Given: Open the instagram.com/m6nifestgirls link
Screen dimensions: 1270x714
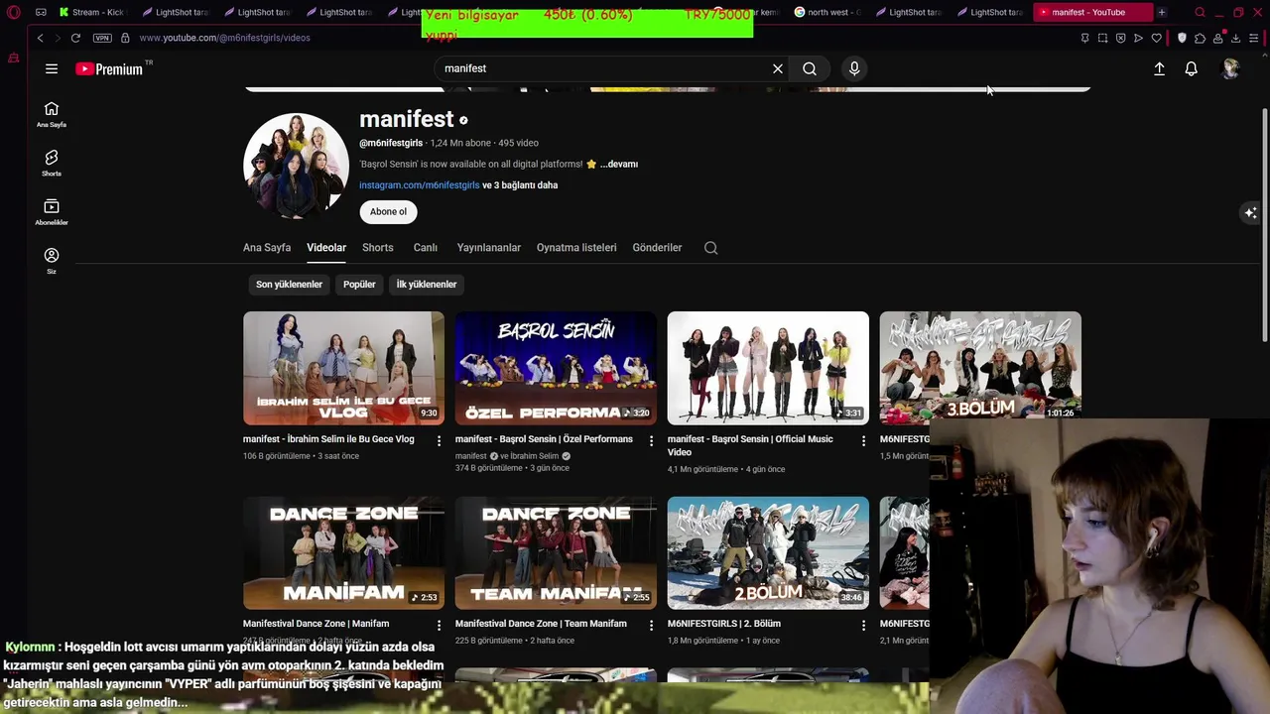Looking at the screenshot, I should tap(419, 185).
